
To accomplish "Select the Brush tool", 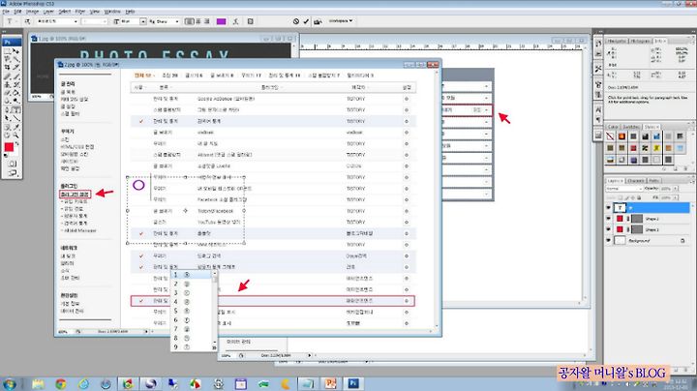I will click(x=16, y=76).
